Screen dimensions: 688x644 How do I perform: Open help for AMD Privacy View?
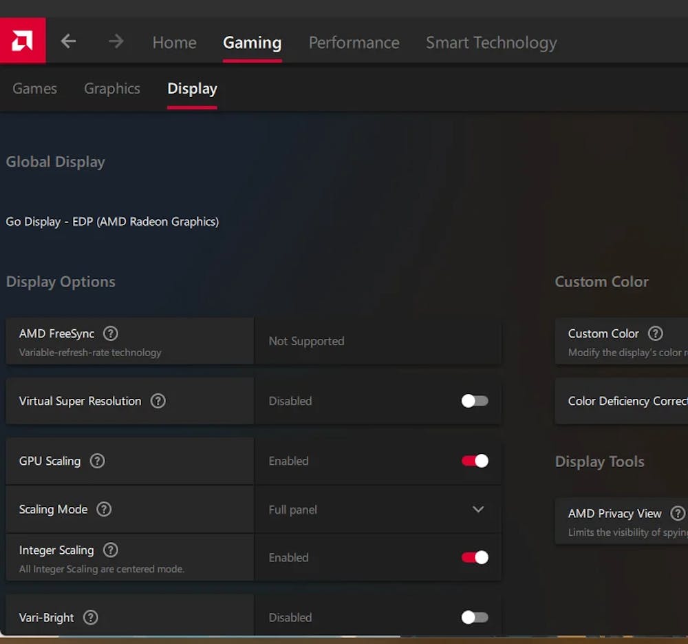click(x=678, y=513)
